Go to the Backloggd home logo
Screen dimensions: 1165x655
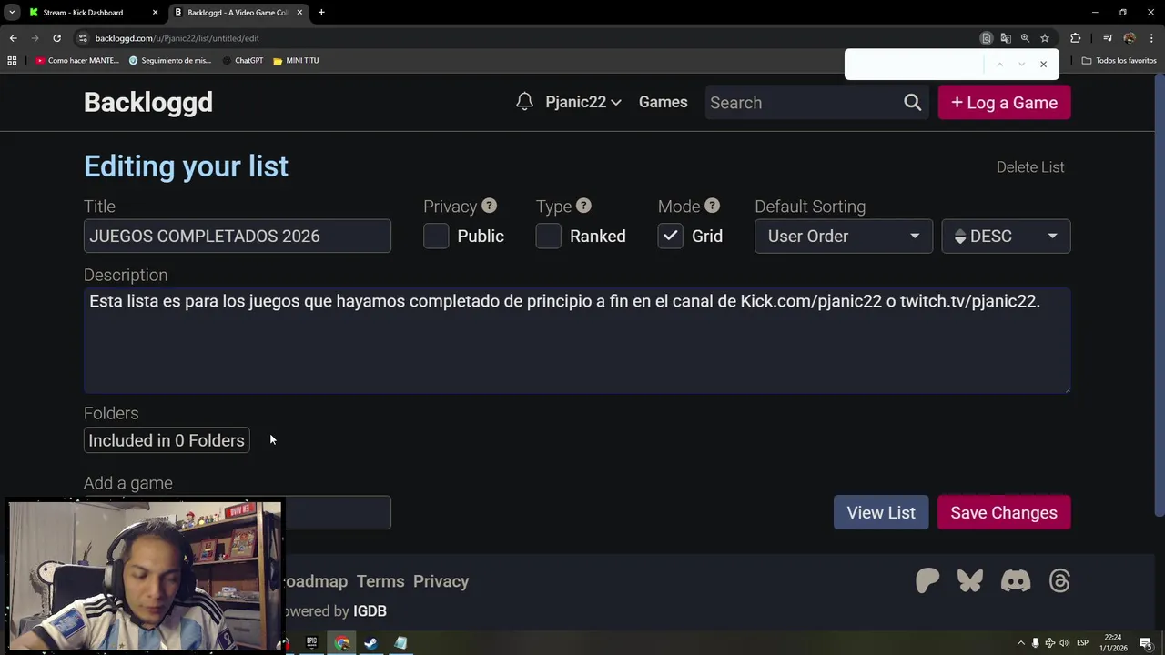click(148, 102)
